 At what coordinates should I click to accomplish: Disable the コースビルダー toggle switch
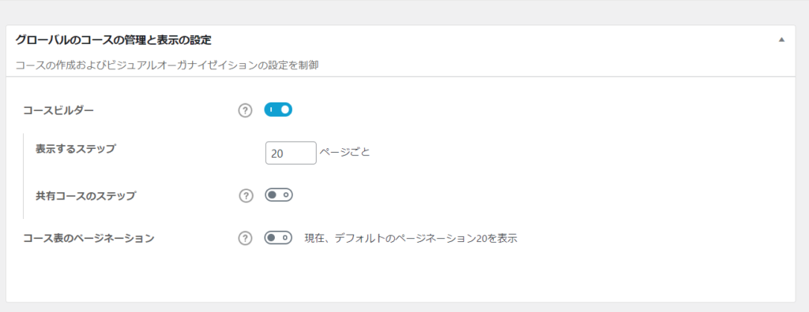(x=278, y=110)
